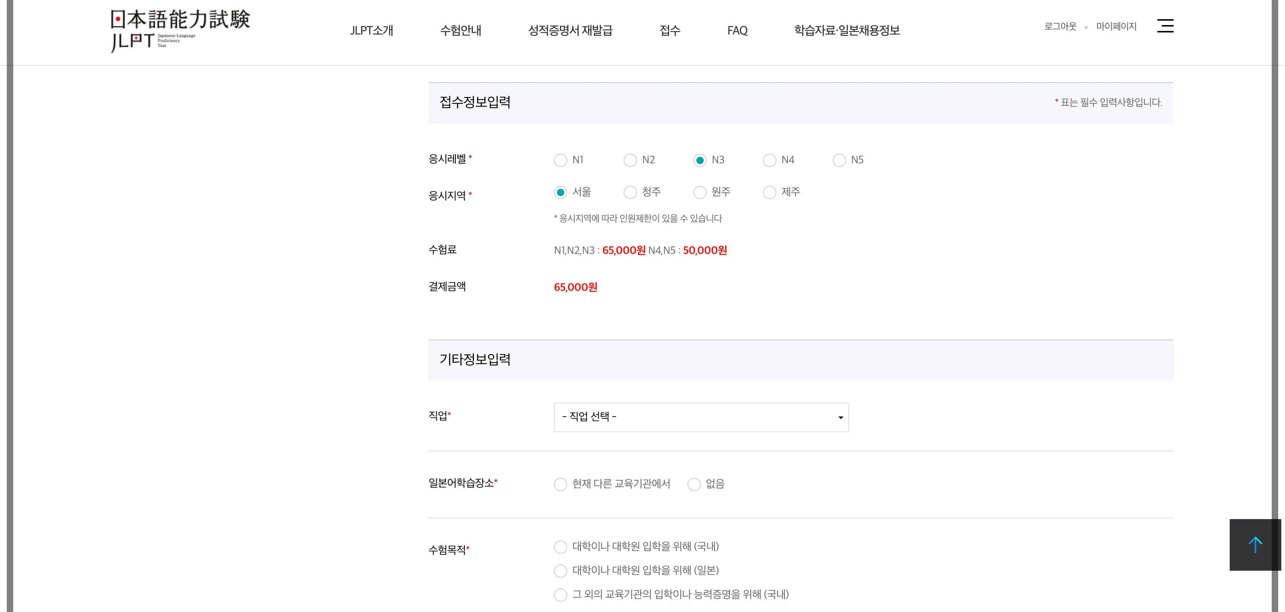The width and height of the screenshot is (1285, 612).
Task: Open the hamburger menu
Action: (1165, 26)
